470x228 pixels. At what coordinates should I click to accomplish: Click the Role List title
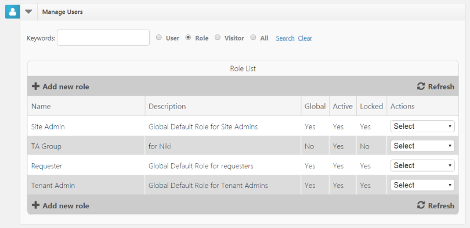(x=243, y=68)
